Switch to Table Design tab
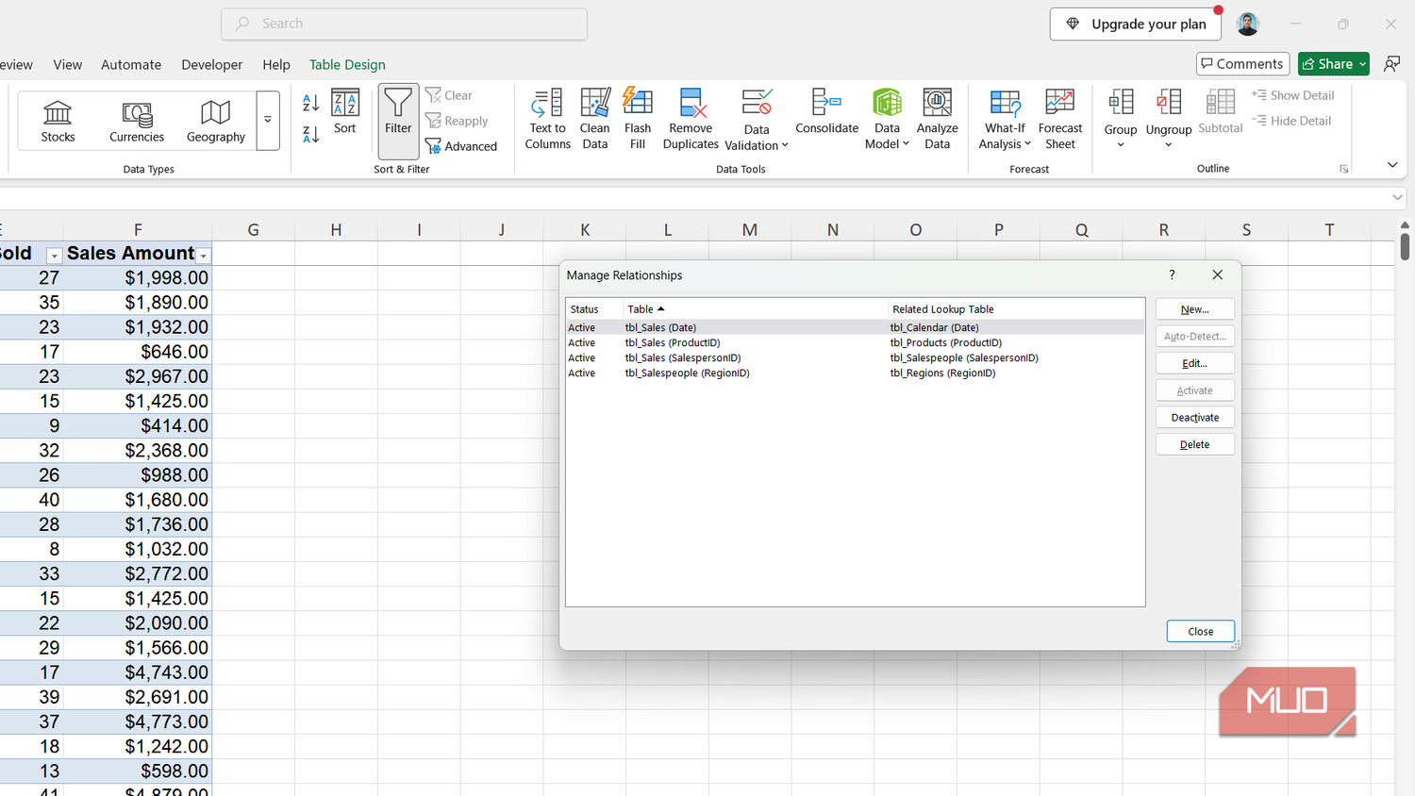Screen dimensions: 1415x796 click(x=347, y=64)
